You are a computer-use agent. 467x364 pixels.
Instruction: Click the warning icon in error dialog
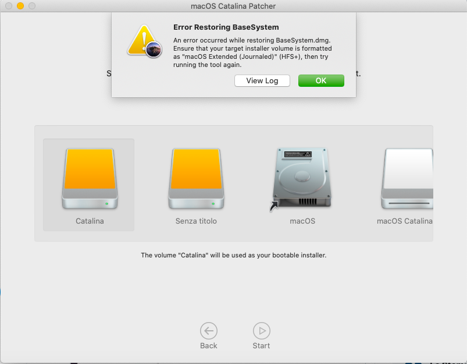click(145, 41)
